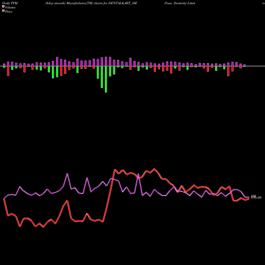The height and width of the screenshot is (265, 265).
Task: Click the price value label at line end
Action: 256,197
